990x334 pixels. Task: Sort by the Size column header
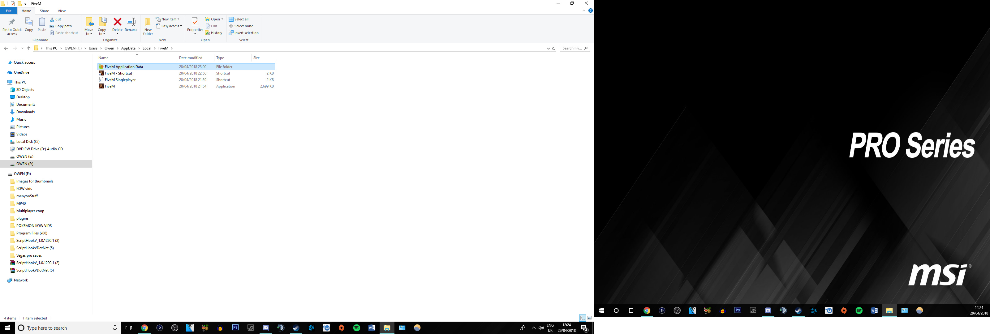263,58
